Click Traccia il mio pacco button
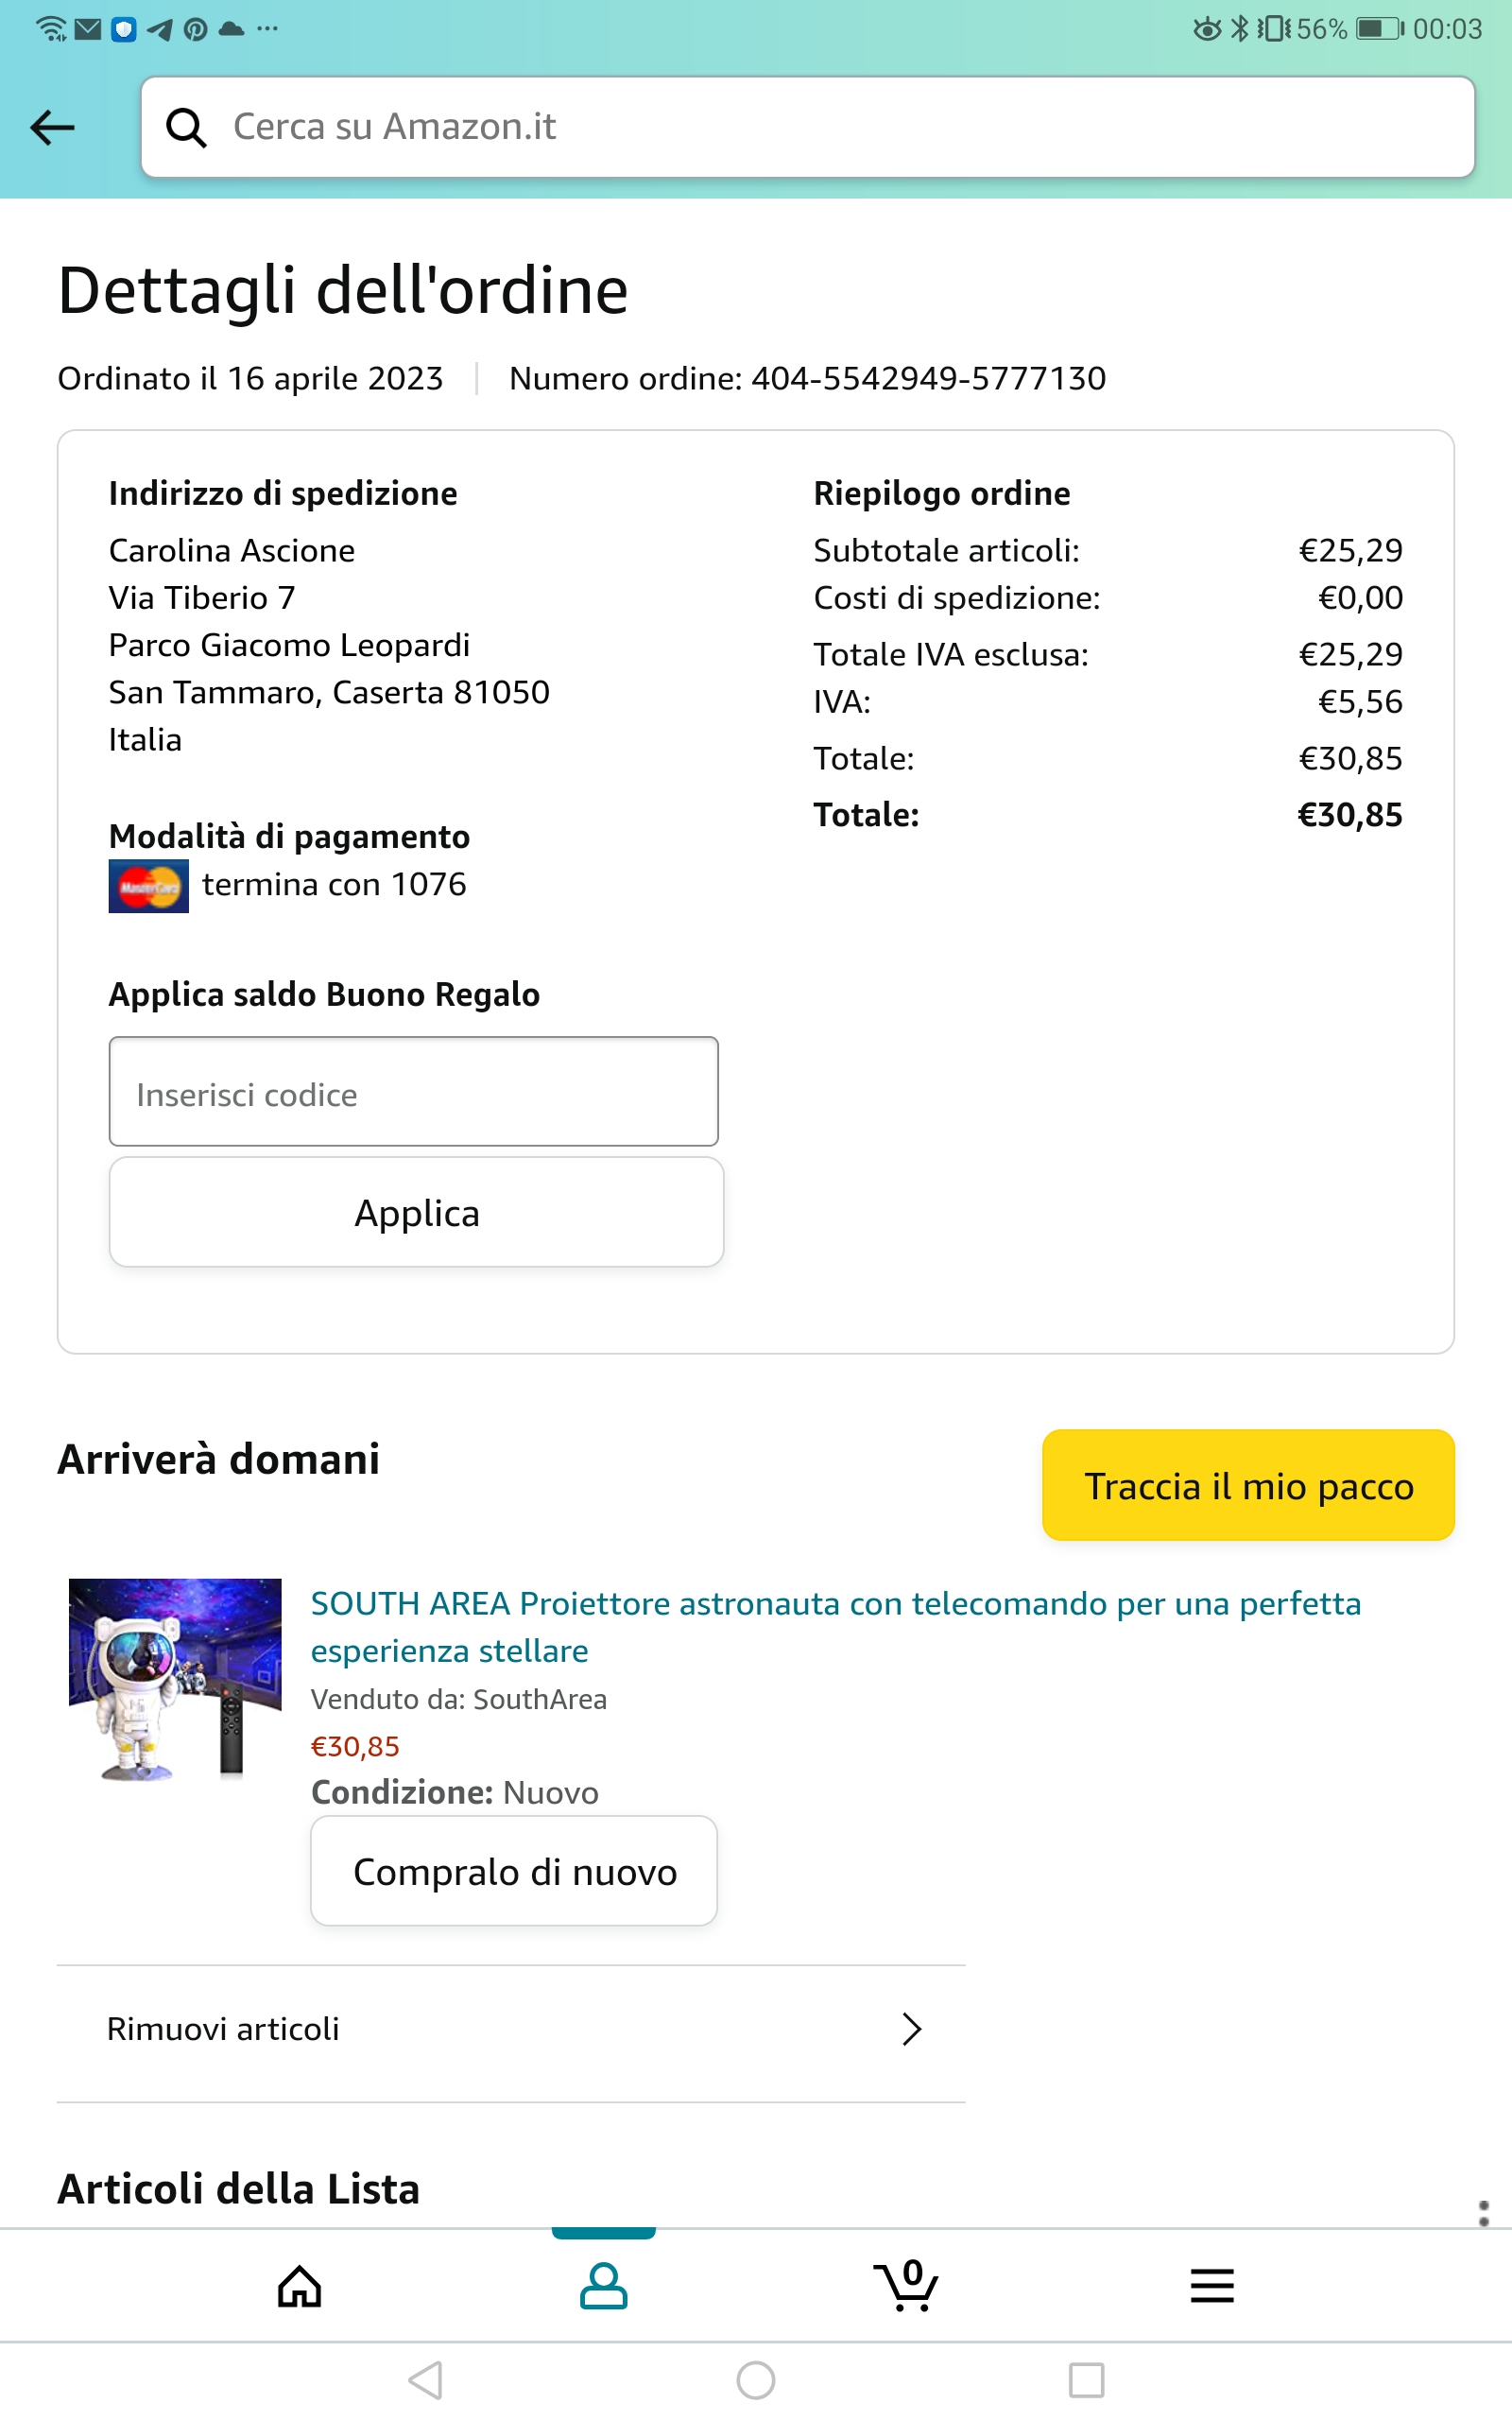 coord(1247,1486)
